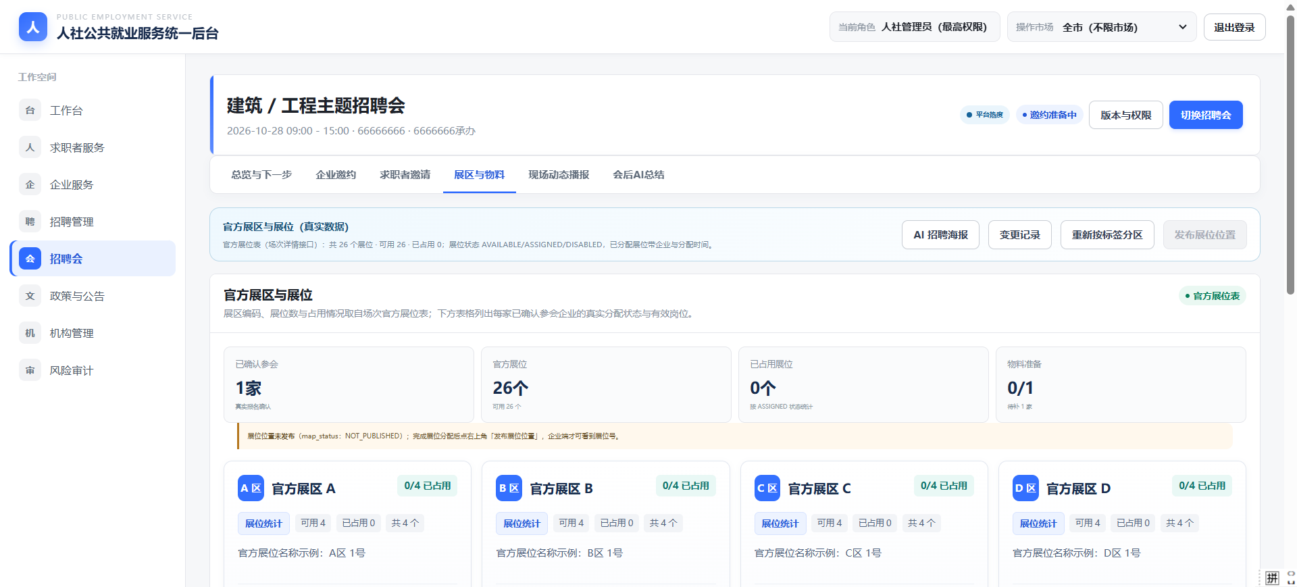Click the 企业服务 sidebar icon
Image resolution: width=1297 pixels, height=587 pixels.
[30, 184]
